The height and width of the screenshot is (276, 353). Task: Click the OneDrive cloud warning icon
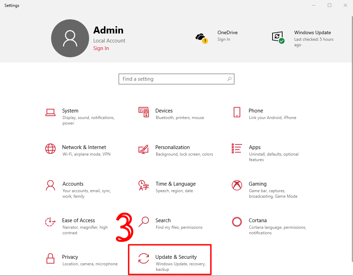pos(201,38)
